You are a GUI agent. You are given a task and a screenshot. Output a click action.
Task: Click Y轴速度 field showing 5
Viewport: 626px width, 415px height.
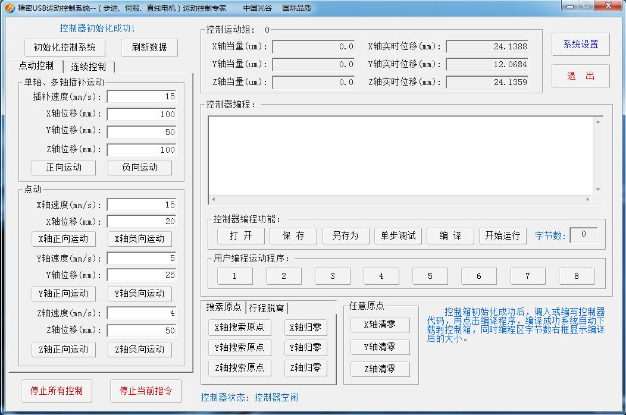pyautogui.click(x=142, y=258)
